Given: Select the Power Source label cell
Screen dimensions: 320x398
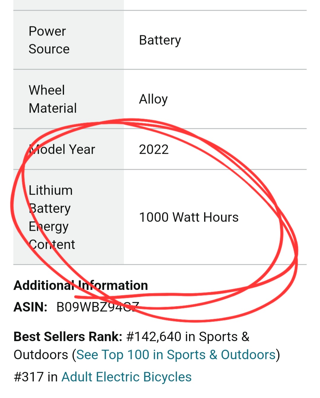Looking at the screenshot, I should (68, 40).
